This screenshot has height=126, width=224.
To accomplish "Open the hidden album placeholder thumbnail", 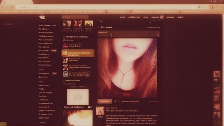I will coord(78,97).
